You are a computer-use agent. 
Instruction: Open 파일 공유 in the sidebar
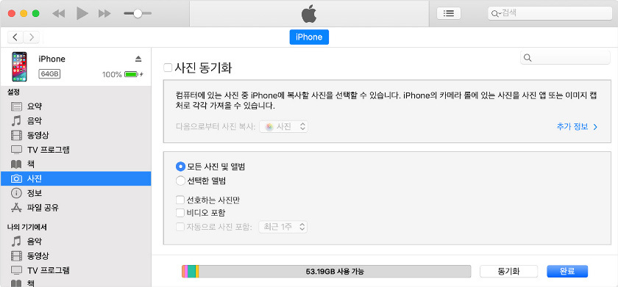point(76,207)
